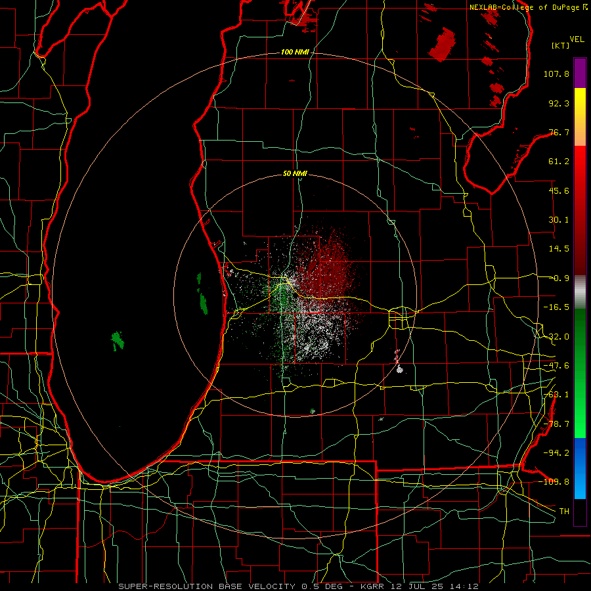Select the -47.6 velocity scale value
Screen dimensions: 591x591
point(556,366)
